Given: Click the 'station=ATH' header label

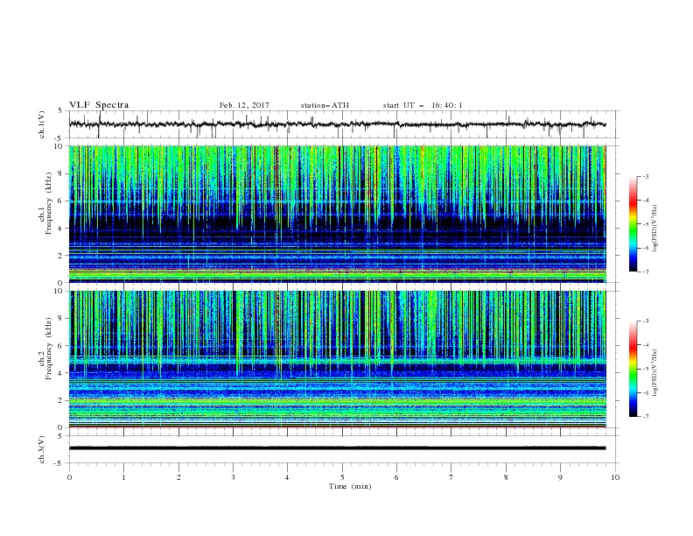Looking at the screenshot, I should (325, 105).
